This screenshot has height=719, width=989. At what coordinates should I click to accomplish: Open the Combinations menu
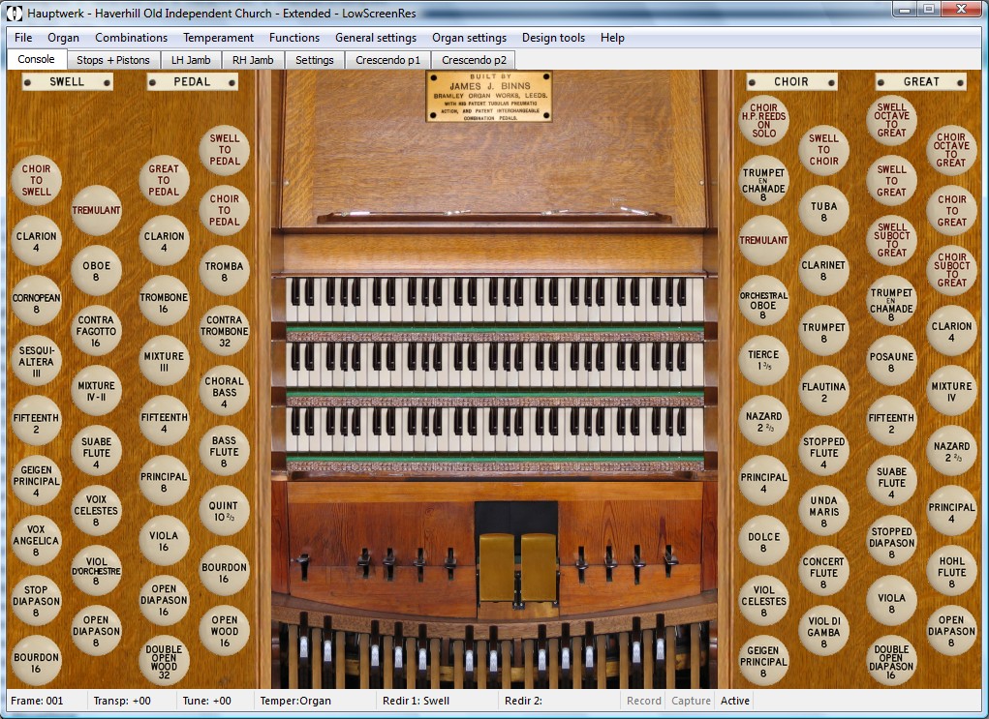(131, 38)
